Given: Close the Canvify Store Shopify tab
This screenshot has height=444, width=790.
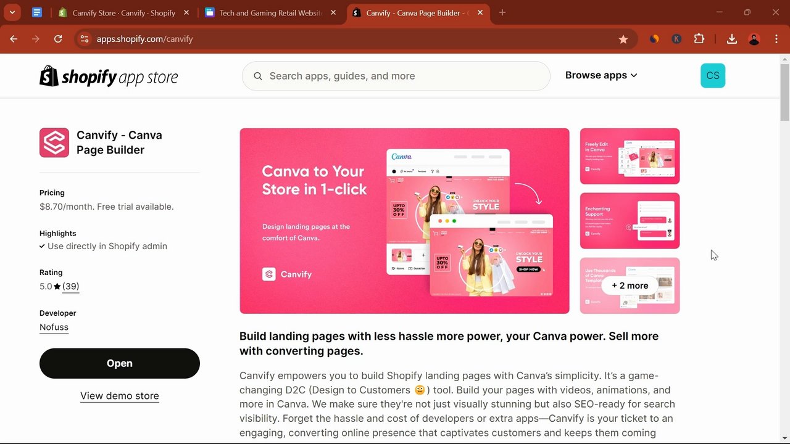Looking at the screenshot, I should [x=186, y=12].
